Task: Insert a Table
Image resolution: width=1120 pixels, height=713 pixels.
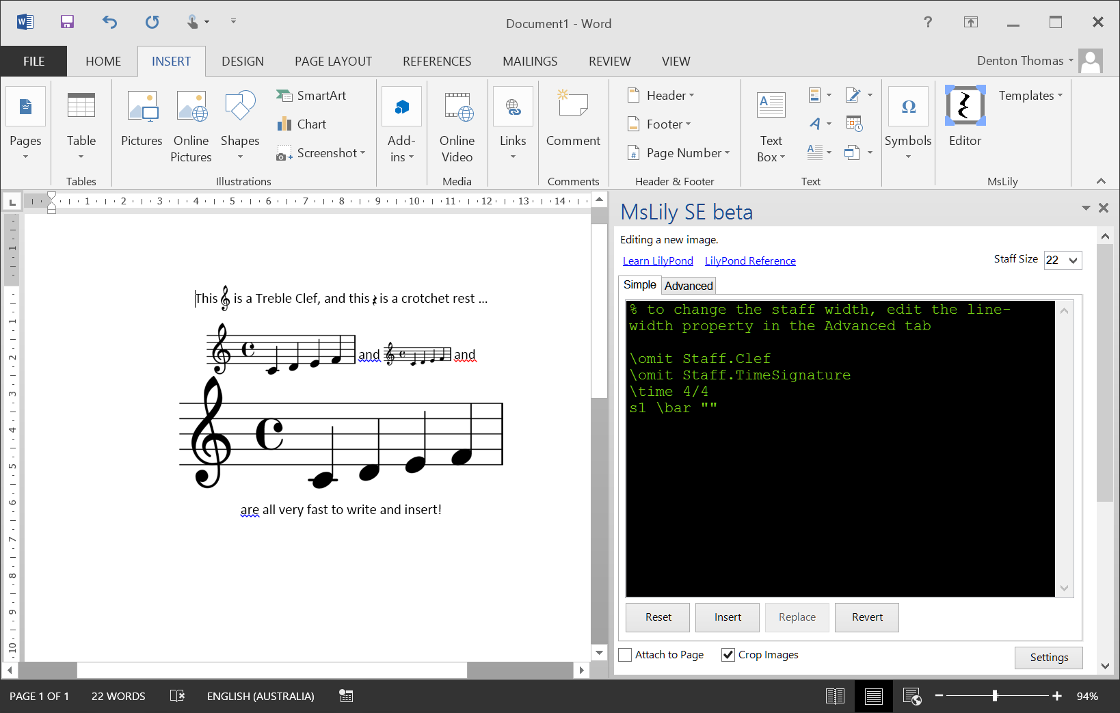Action: click(81, 125)
